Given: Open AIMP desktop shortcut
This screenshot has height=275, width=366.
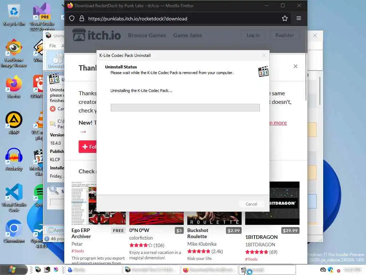Looking at the screenshot, I should [x=14, y=123].
